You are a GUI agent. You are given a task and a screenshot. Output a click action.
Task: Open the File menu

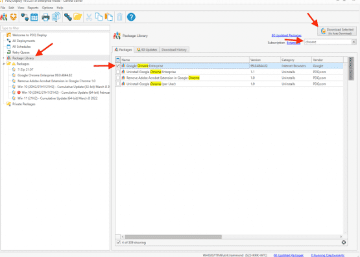click(x=3, y=8)
